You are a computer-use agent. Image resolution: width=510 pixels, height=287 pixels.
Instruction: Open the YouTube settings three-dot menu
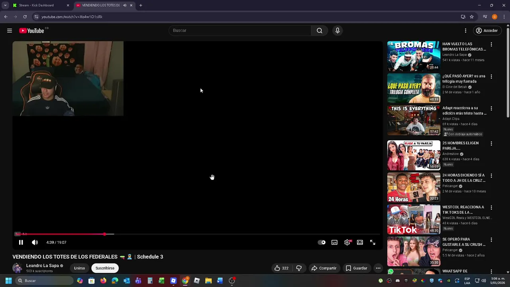(x=465, y=31)
